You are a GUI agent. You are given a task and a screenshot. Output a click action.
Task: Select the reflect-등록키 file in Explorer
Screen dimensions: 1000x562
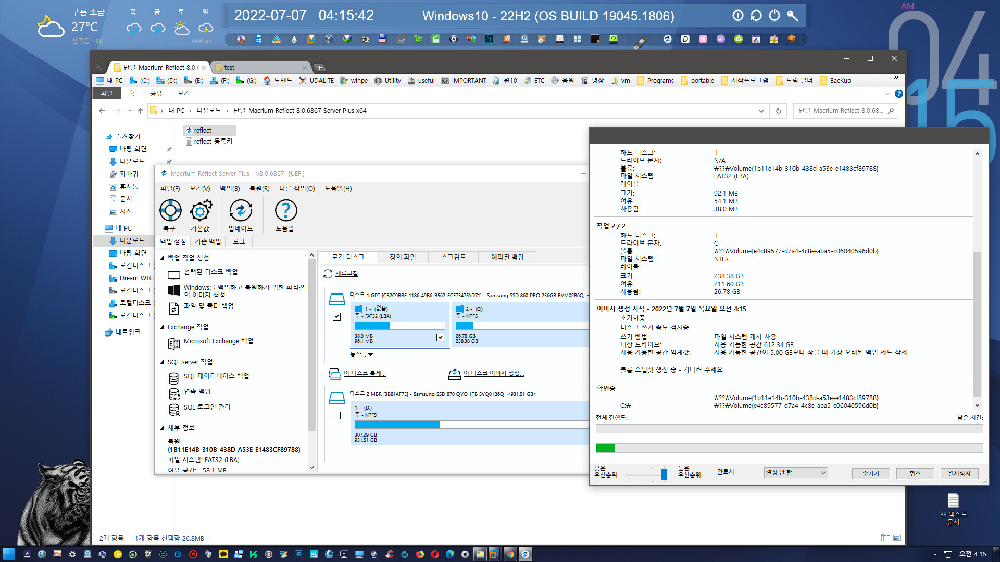209,142
